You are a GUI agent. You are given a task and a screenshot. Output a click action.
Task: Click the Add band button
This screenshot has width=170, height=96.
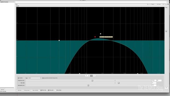(x=20, y=90)
